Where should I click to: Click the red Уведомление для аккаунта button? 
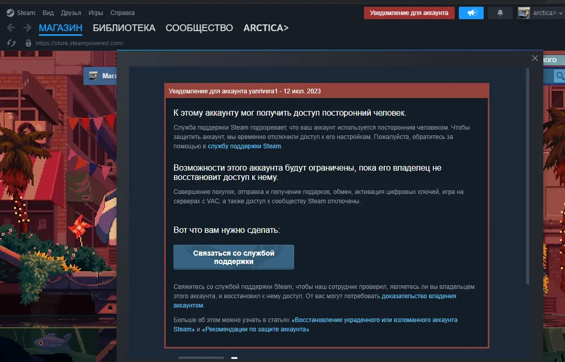click(409, 12)
